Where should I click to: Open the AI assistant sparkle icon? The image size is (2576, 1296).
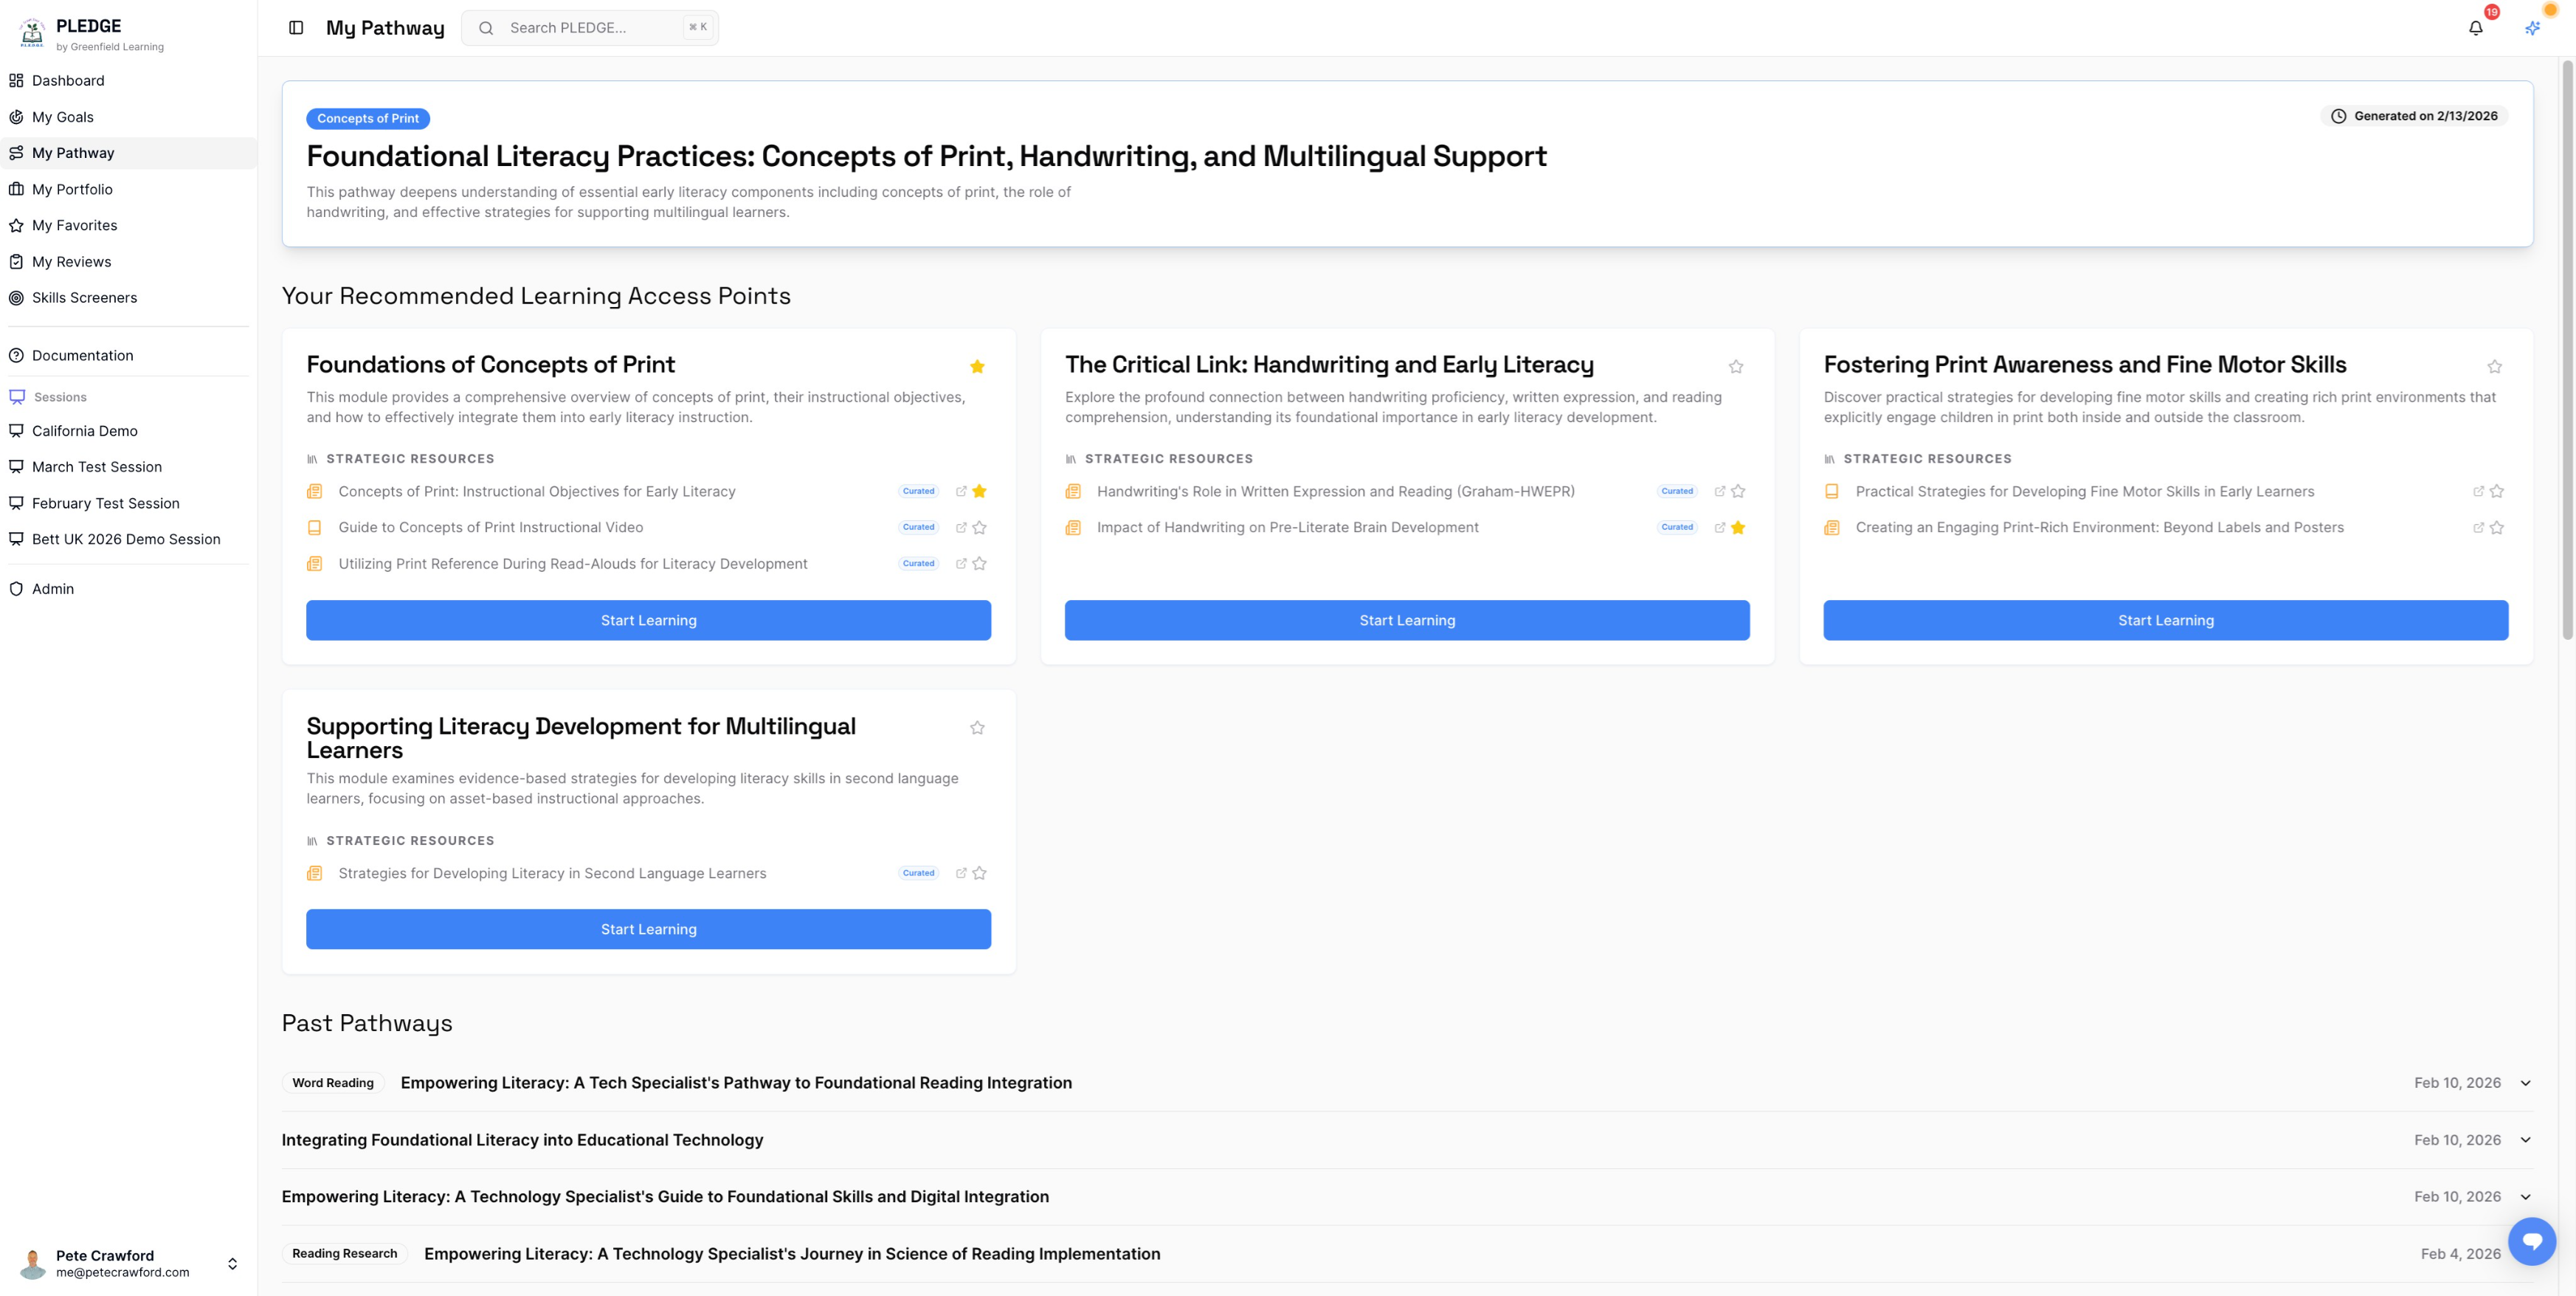point(2532,27)
